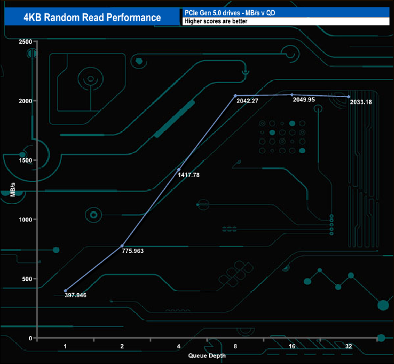Viewport: 394px width, 364px height.
Task: Click the 1417.78 value label
Action: (x=189, y=175)
